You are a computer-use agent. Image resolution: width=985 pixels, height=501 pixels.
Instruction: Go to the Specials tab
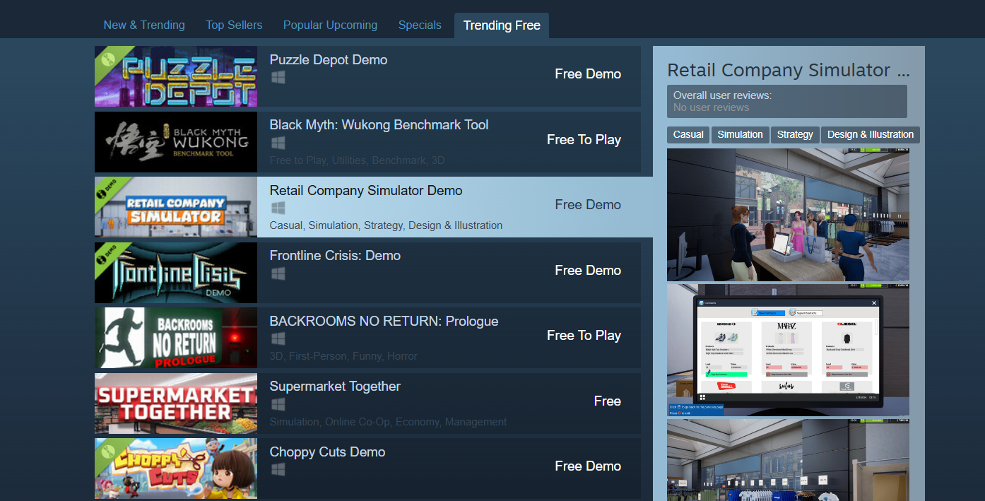pyautogui.click(x=420, y=25)
